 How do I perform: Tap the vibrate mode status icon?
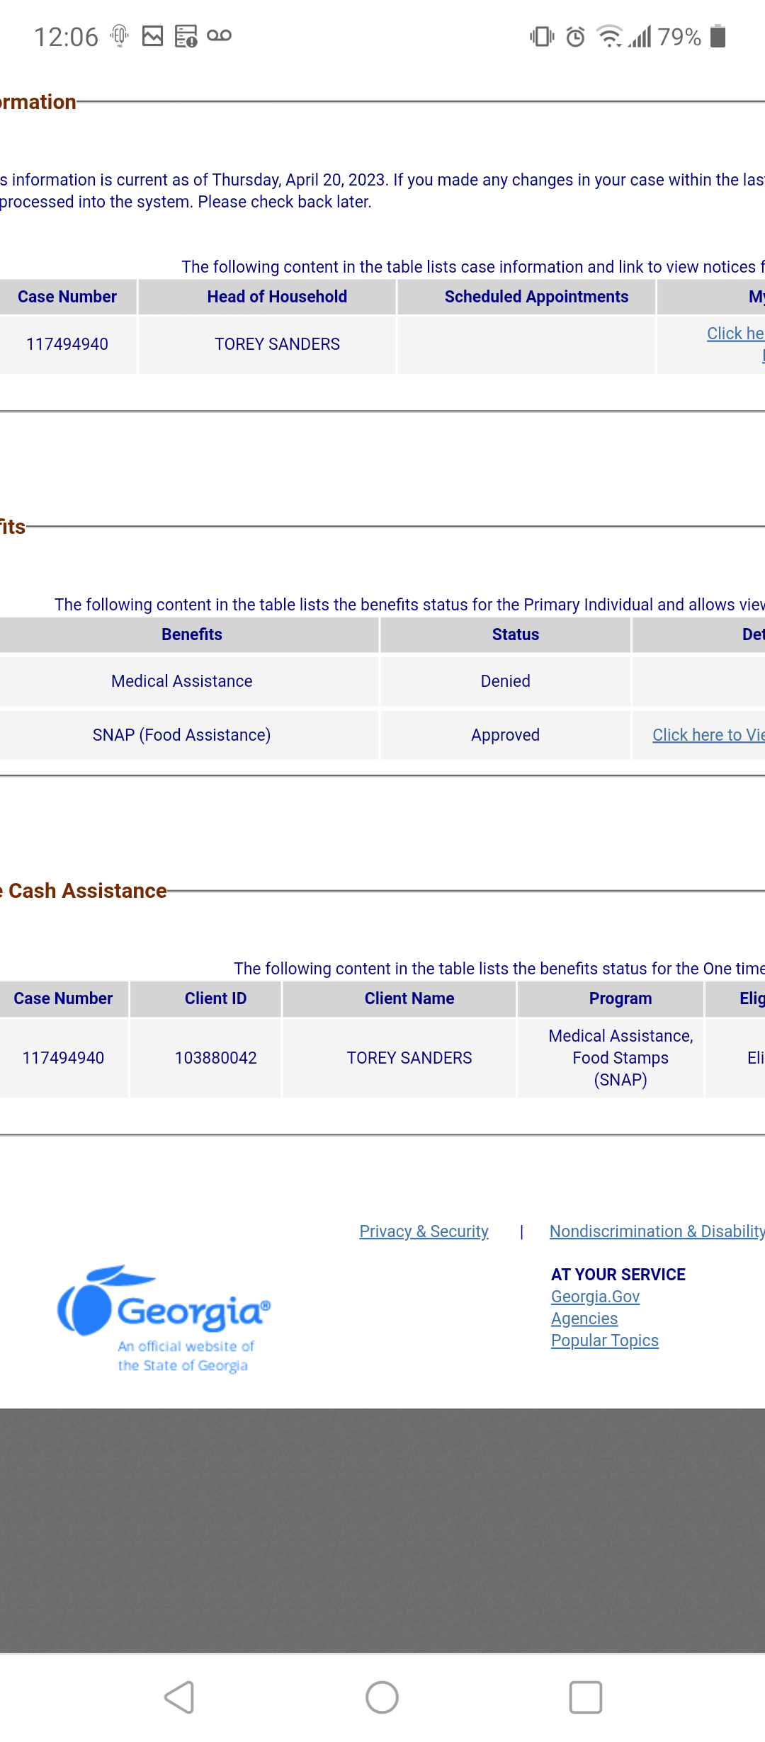point(542,36)
